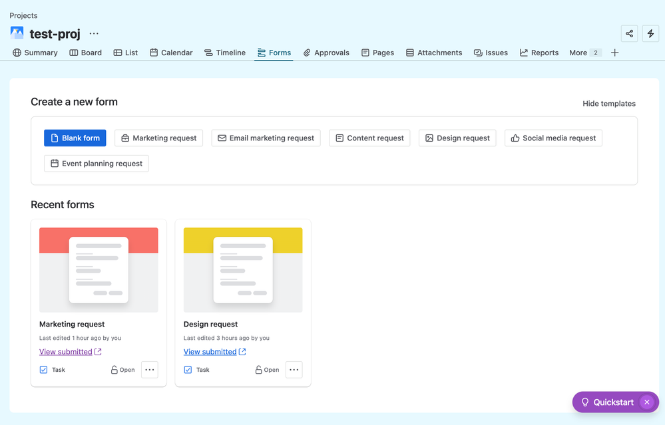Open the Issues tab
The image size is (665, 425).
[491, 53]
